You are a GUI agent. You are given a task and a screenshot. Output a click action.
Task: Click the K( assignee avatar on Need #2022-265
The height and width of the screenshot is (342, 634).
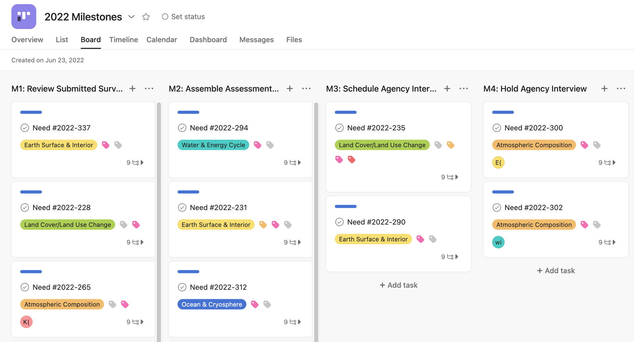point(26,322)
